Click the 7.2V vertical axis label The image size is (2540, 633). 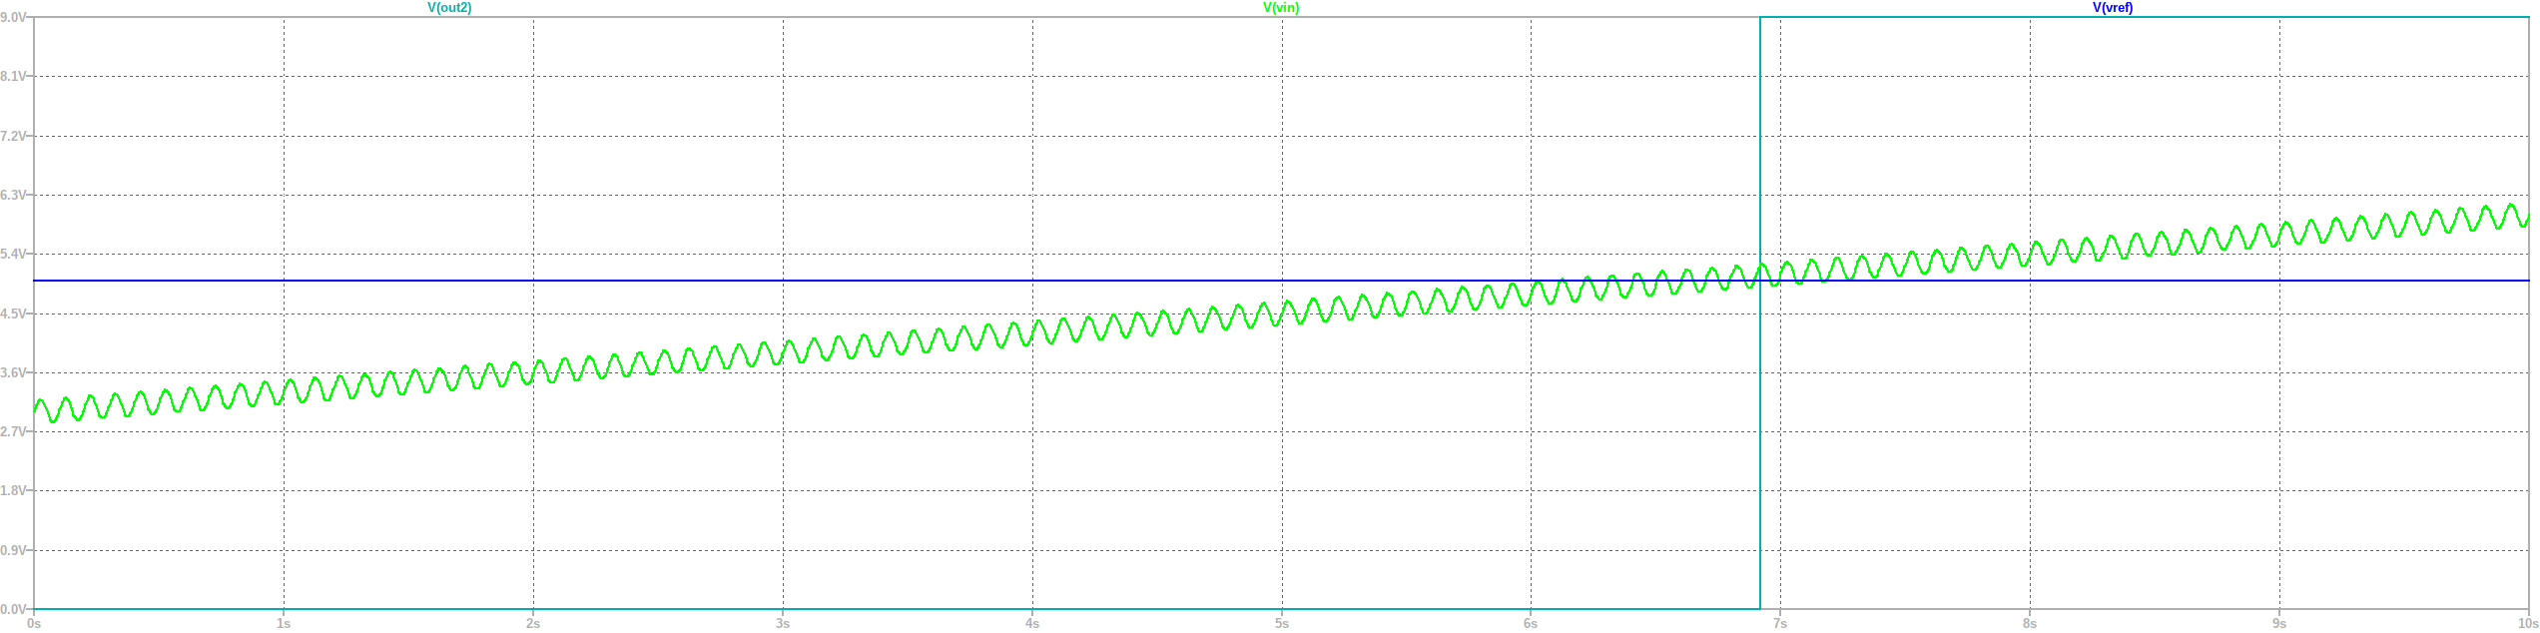14,136
